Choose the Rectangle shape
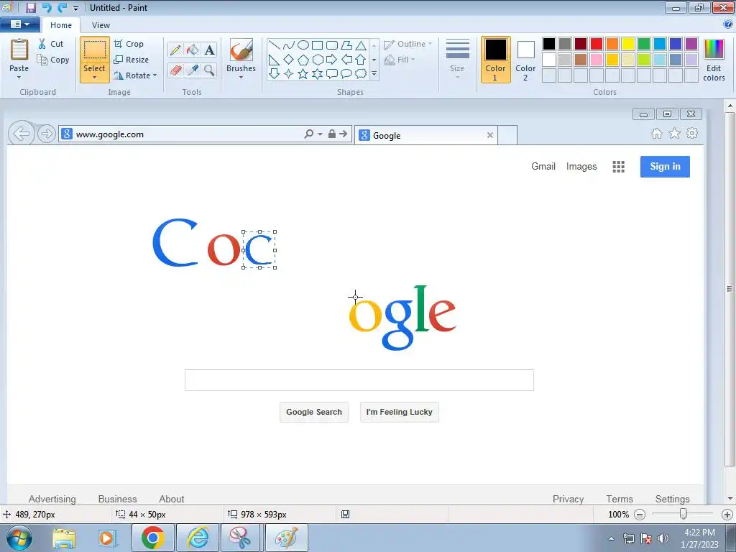 coord(317,45)
